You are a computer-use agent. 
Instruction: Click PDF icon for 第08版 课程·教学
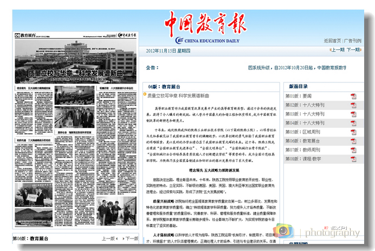pos(353,158)
